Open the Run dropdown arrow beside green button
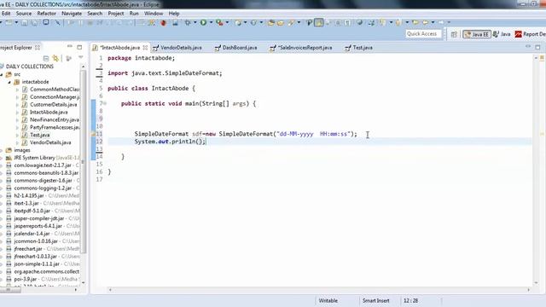 point(211,23)
